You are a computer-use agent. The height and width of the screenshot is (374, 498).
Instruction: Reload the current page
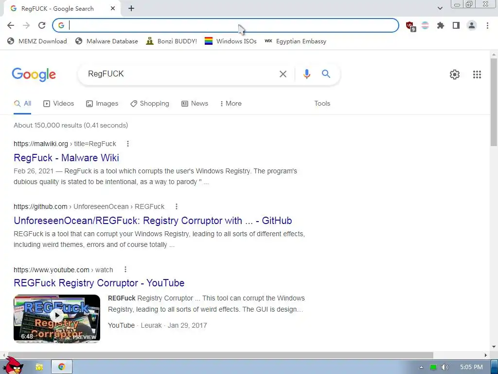(x=42, y=25)
